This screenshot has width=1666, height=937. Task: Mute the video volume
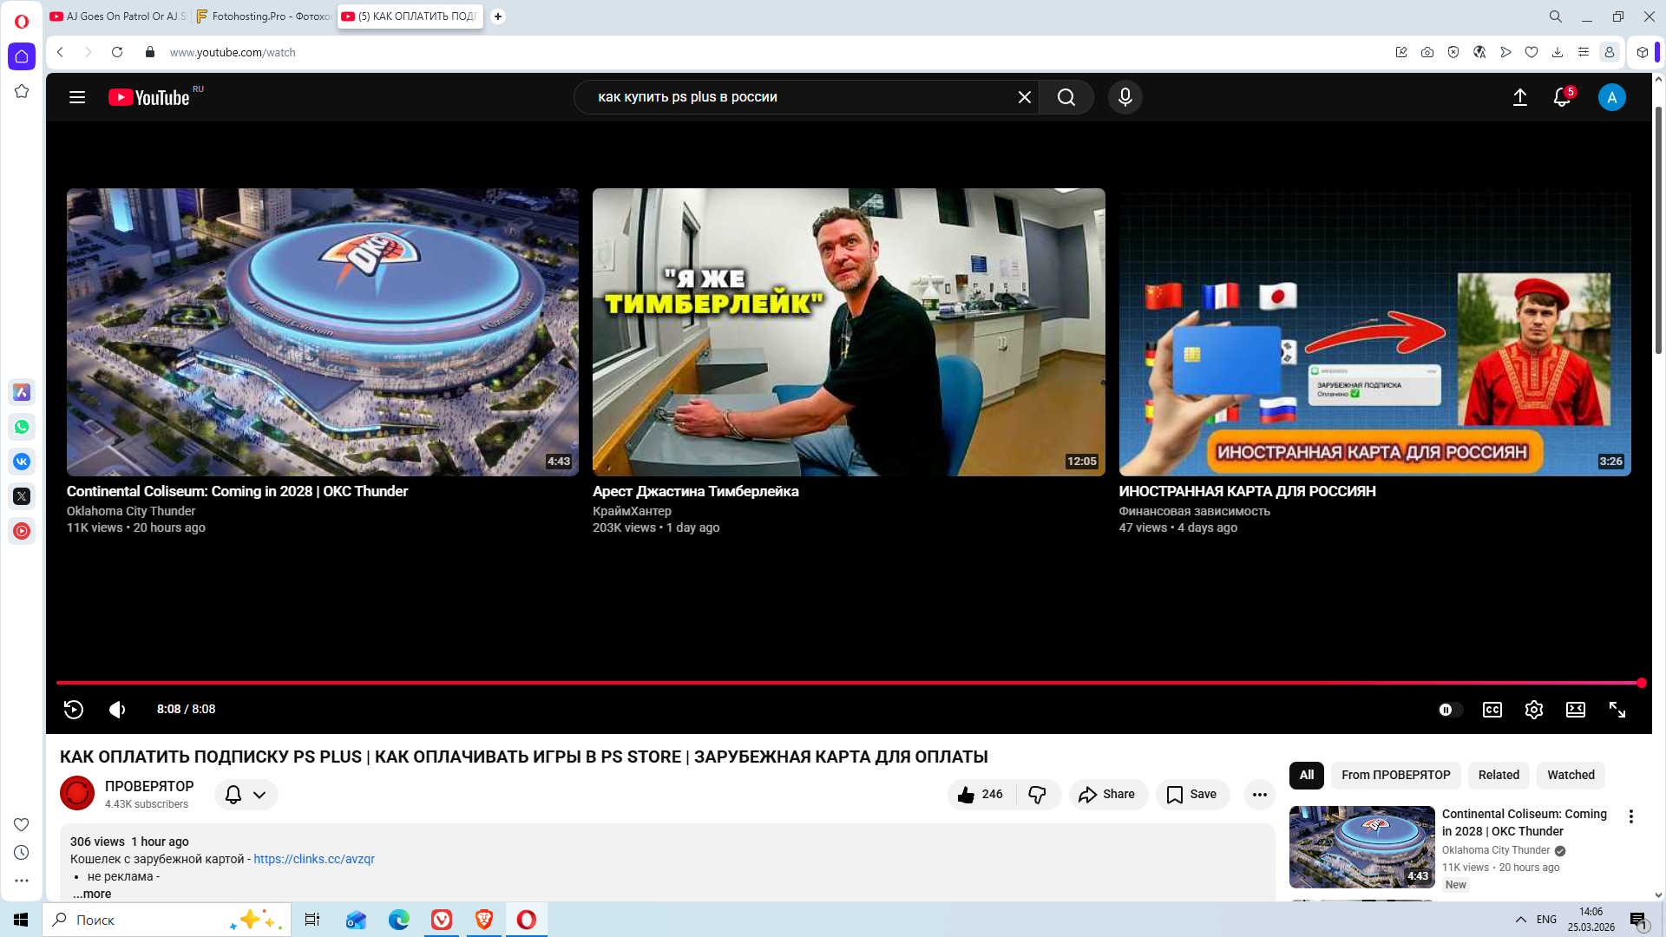pyautogui.click(x=117, y=710)
